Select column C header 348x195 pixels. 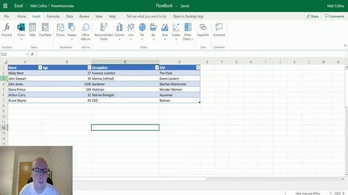[125, 62]
